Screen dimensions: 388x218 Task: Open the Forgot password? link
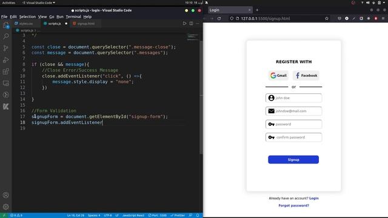(x=293, y=205)
